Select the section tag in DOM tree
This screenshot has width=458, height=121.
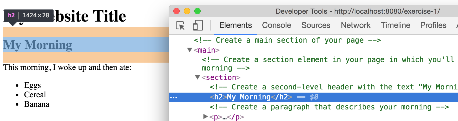[221, 77]
